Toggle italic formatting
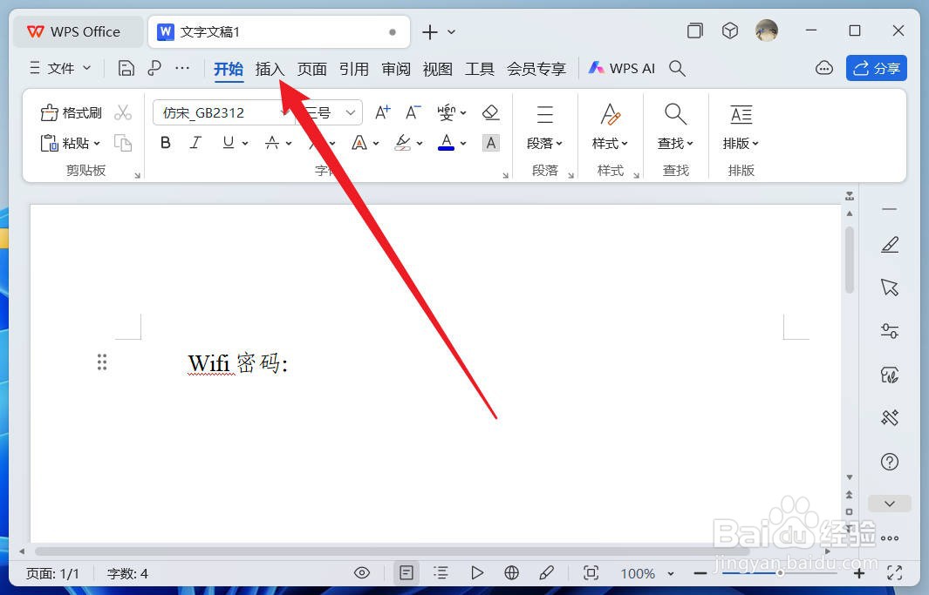 point(195,142)
